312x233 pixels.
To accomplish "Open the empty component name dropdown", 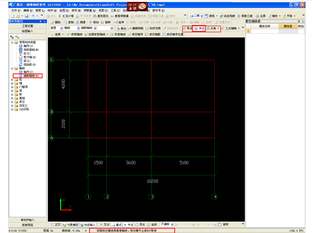I will coord(112,28).
